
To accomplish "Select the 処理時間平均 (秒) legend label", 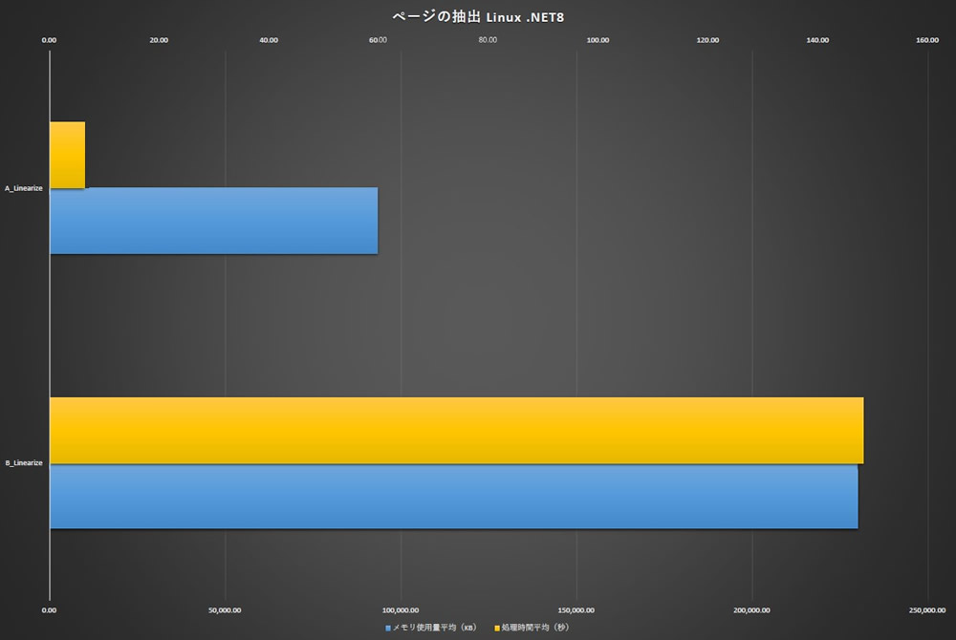I will tap(534, 629).
